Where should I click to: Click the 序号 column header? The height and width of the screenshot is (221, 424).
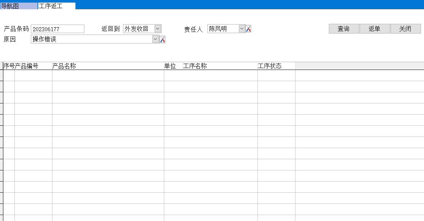(x=9, y=66)
